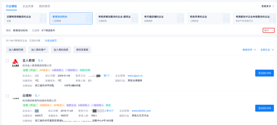The width and height of the screenshot is (277, 125).
Task: Open the website link www.btl2002.com
Action: [x=141, y=111]
